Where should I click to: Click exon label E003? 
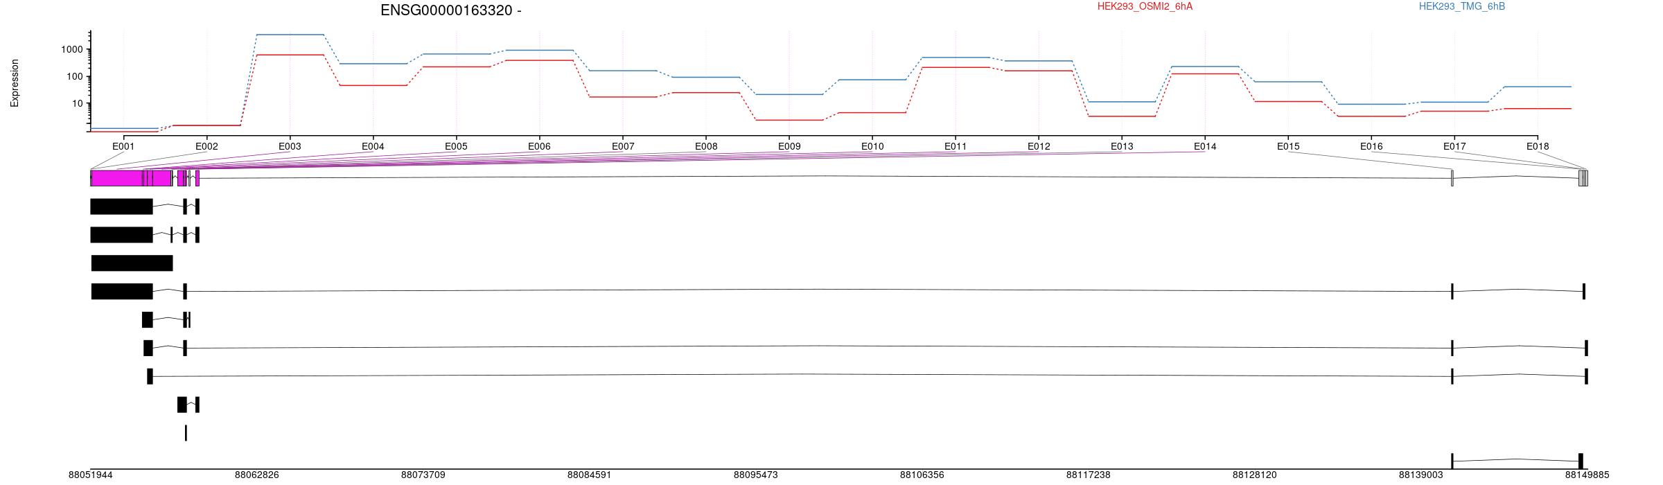coord(290,146)
